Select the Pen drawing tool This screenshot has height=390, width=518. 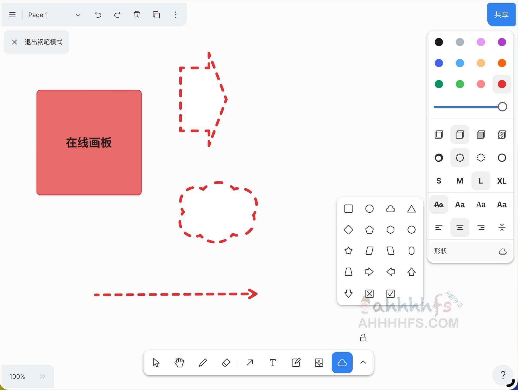pyautogui.click(x=203, y=362)
